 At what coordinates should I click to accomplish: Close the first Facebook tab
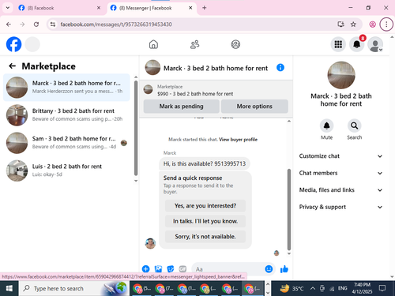click(99, 8)
